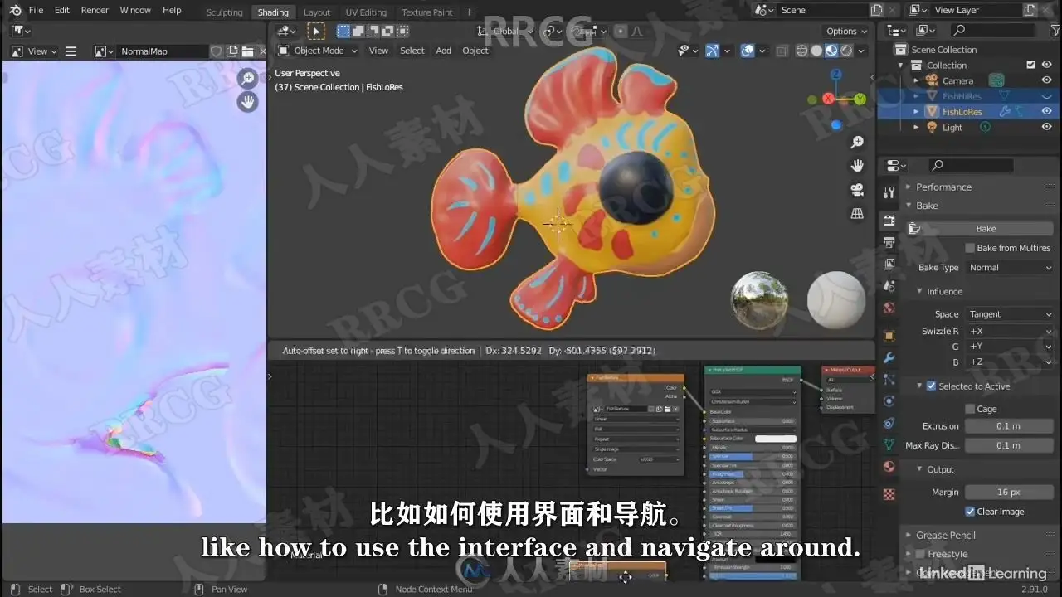Viewport: 1062px width, 597px height.
Task: Open the Bake Type Normal dropdown
Action: pos(1010,268)
